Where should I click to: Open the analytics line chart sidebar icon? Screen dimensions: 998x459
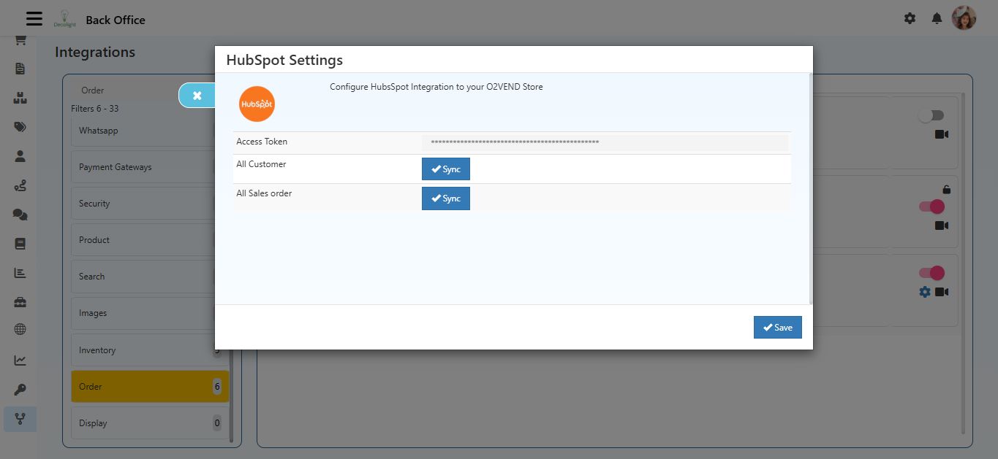(x=20, y=360)
